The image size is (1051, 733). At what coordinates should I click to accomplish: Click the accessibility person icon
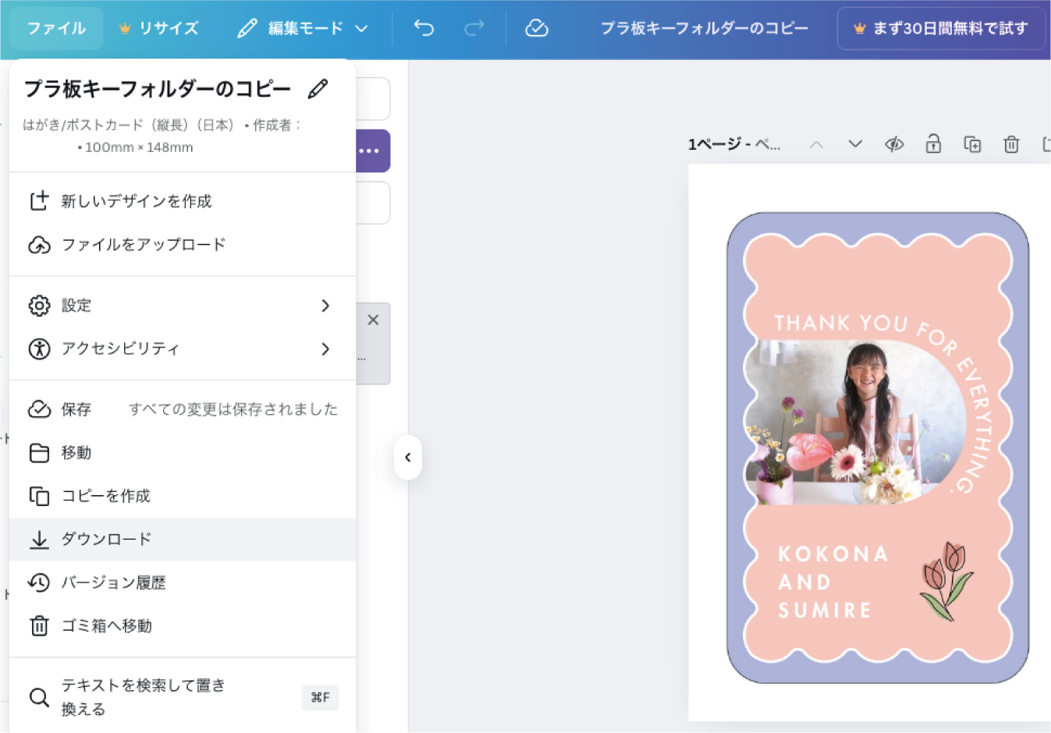pos(39,349)
